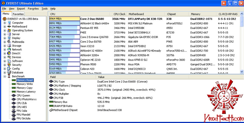The width and height of the screenshot is (244, 123).
Task: Expand the Motherboard tree node
Action: [5, 26]
